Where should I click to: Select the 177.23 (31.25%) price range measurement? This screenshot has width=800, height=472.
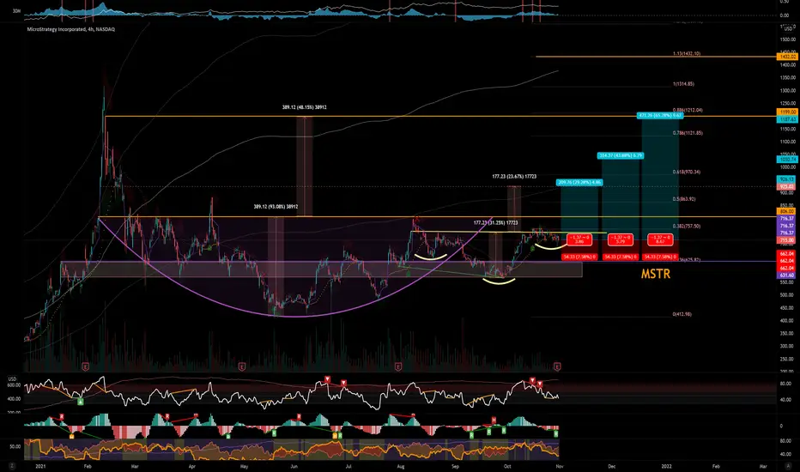[x=495, y=222]
